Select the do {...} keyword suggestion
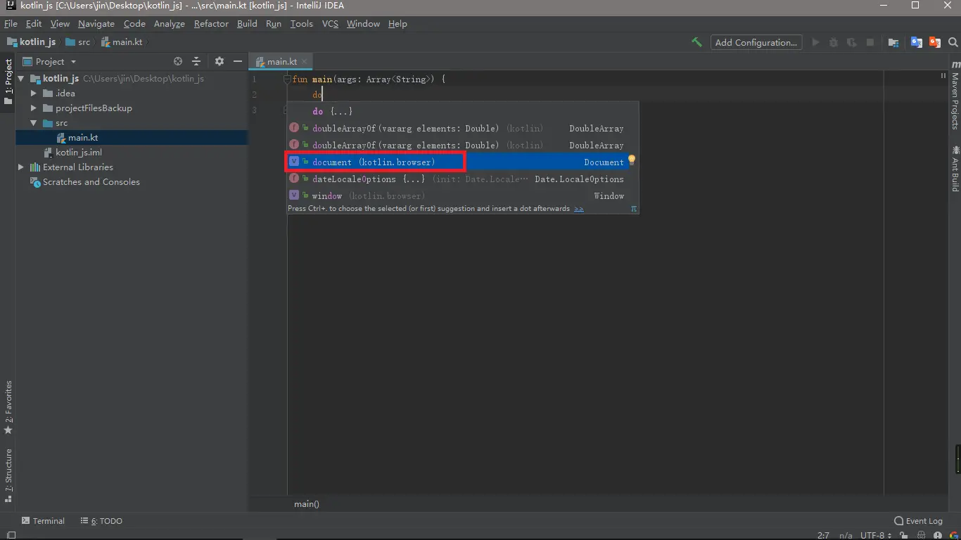Image resolution: width=961 pixels, height=540 pixels. click(x=458, y=111)
